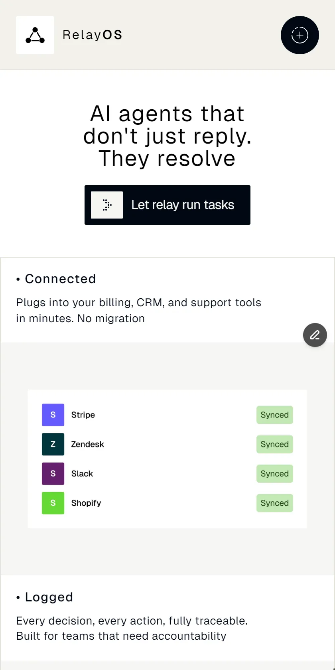The height and width of the screenshot is (670, 335).
Task: Open the round plus menu button
Action: 300,35
